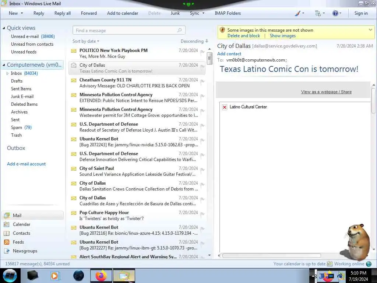This screenshot has width=377, height=283.
Task: Click the message list scrollbar thumb
Action: tap(209, 58)
